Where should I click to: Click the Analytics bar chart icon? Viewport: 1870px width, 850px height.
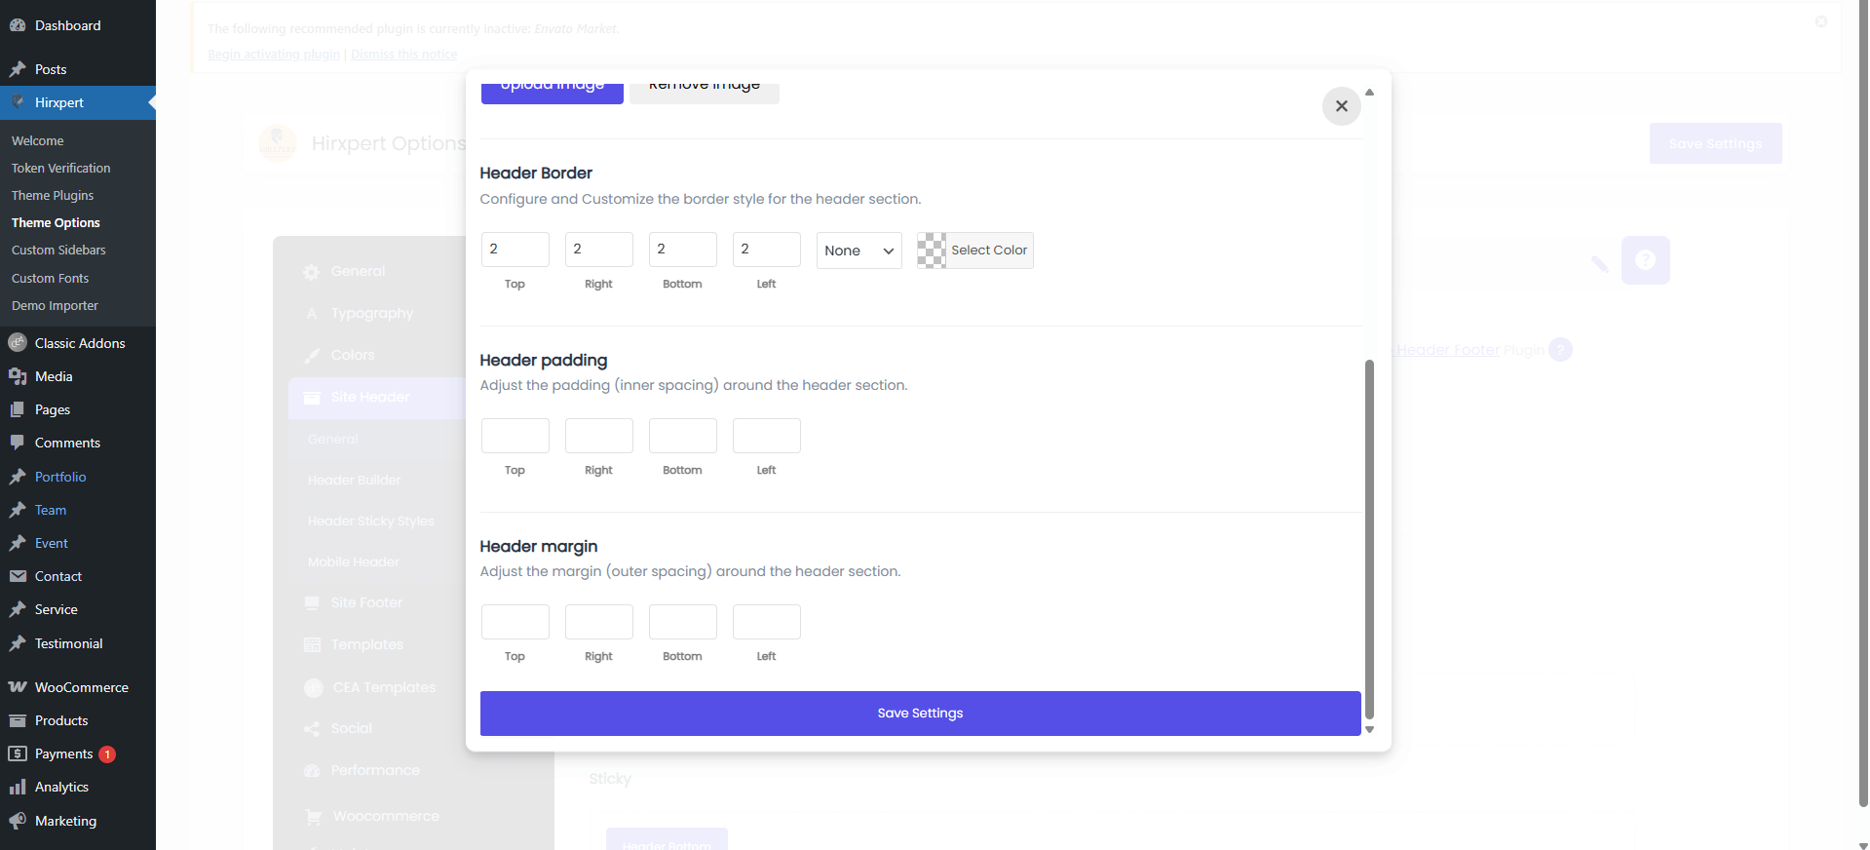[x=18, y=787]
